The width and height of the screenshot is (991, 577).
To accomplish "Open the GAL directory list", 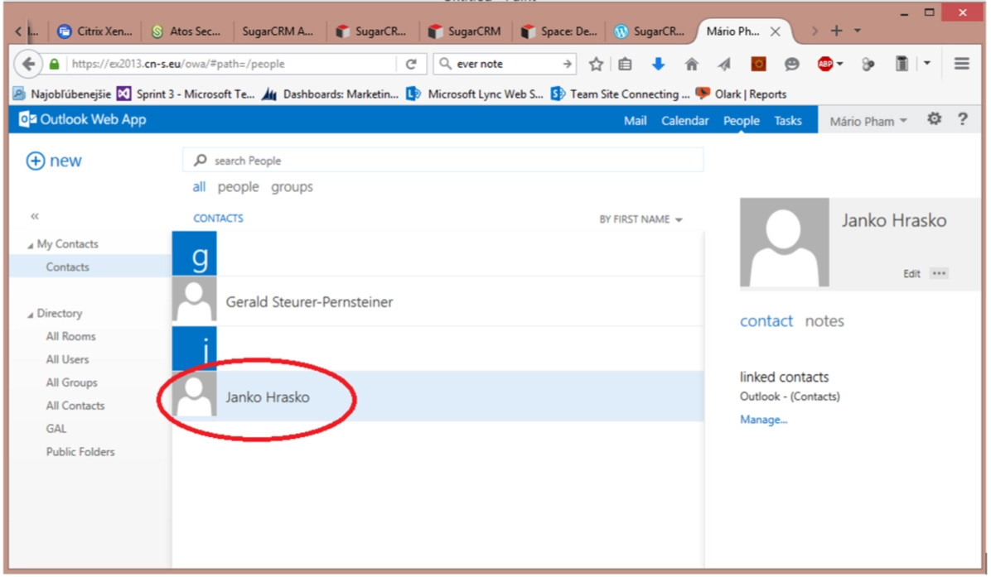I will (56, 429).
